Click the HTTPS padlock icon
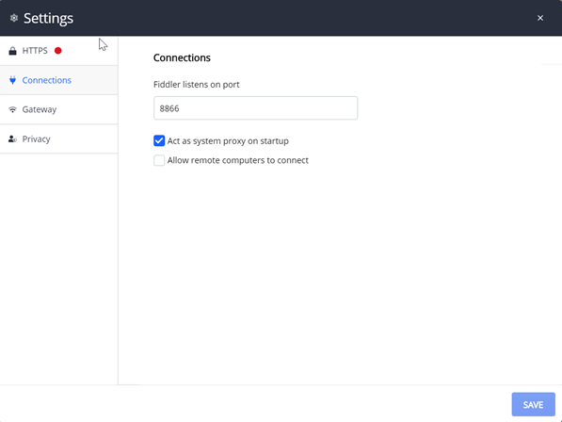562x422 pixels. point(12,51)
